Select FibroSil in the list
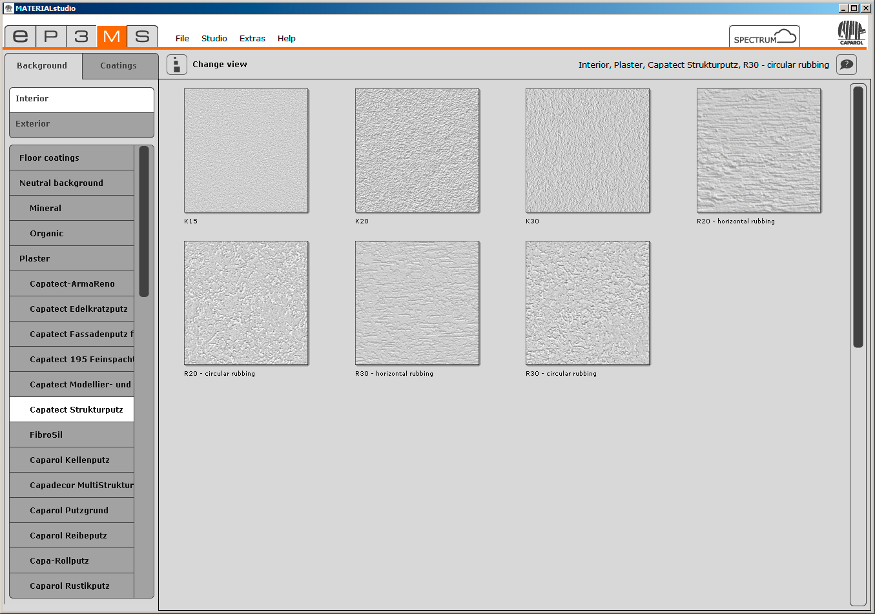This screenshot has height=614, width=875. pyautogui.click(x=72, y=435)
